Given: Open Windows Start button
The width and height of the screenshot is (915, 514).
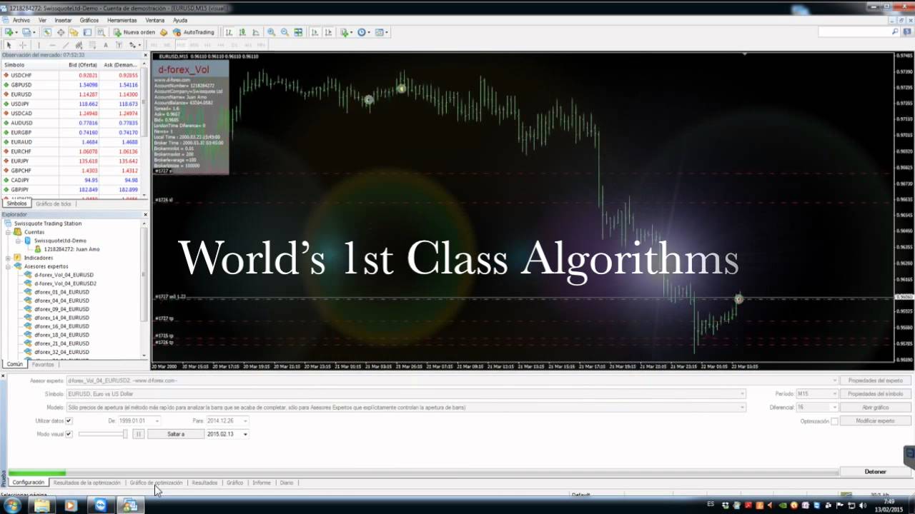Looking at the screenshot, I should point(12,505).
